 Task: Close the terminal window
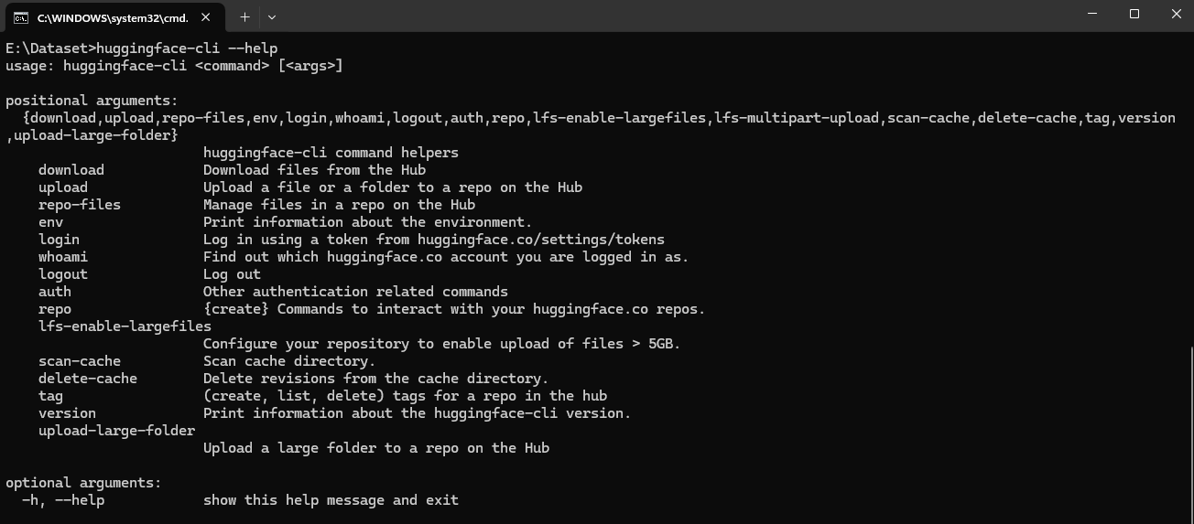1177,14
